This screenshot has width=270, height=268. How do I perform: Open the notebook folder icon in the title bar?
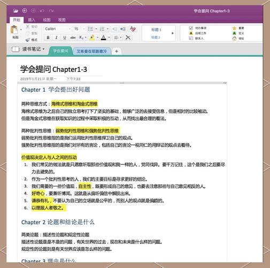(x=16, y=11)
